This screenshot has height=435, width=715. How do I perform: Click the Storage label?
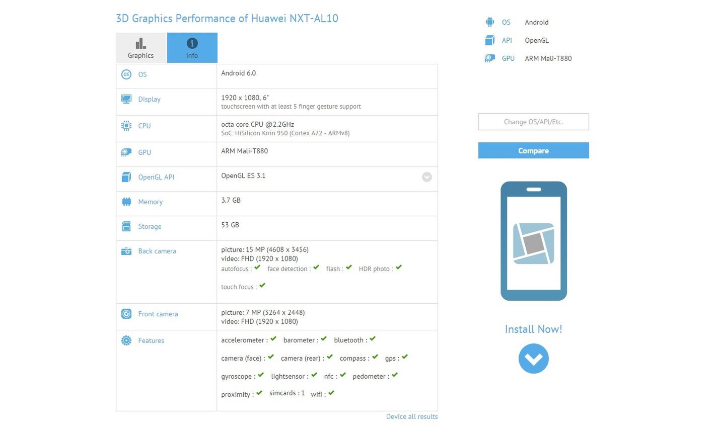pos(150,227)
